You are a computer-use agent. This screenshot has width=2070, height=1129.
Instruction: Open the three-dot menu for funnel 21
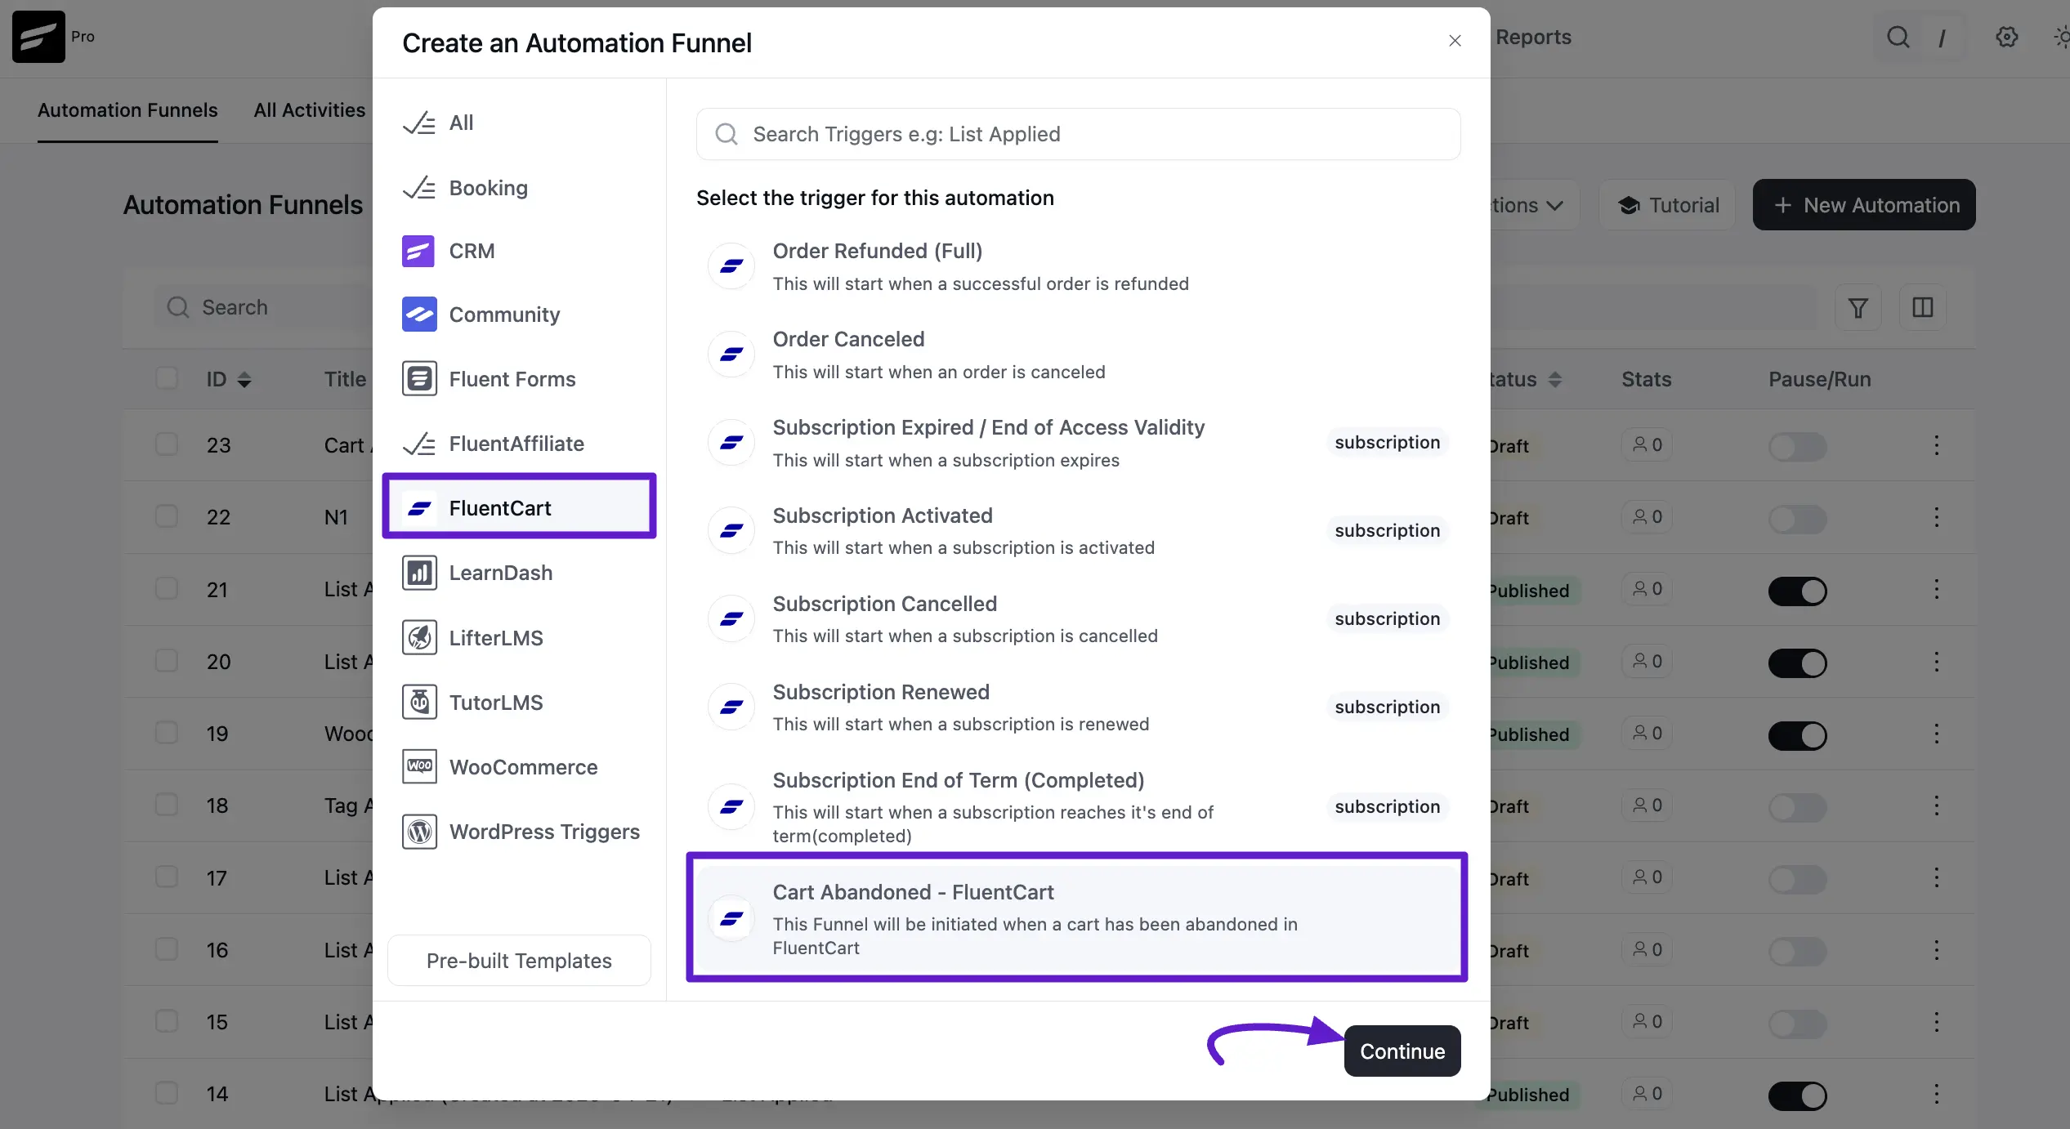pyautogui.click(x=1936, y=589)
